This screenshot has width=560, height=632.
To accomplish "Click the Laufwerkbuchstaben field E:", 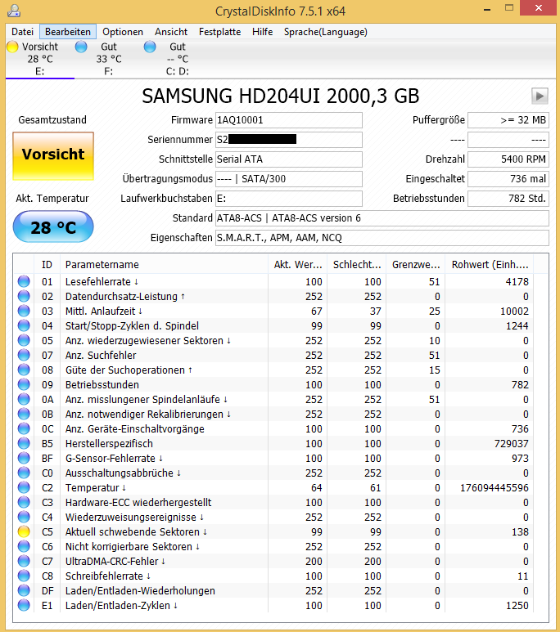I will [x=289, y=199].
